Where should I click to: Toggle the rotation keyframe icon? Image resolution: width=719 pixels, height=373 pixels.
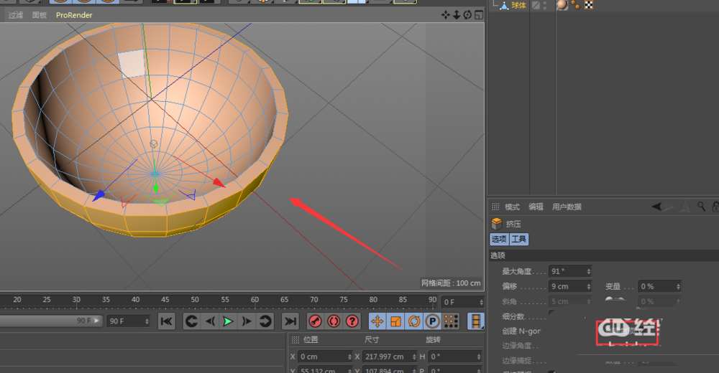click(x=414, y=321)
